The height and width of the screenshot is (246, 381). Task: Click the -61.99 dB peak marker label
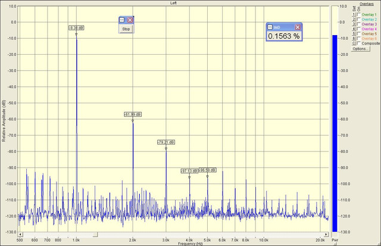[x=133, y=114]
